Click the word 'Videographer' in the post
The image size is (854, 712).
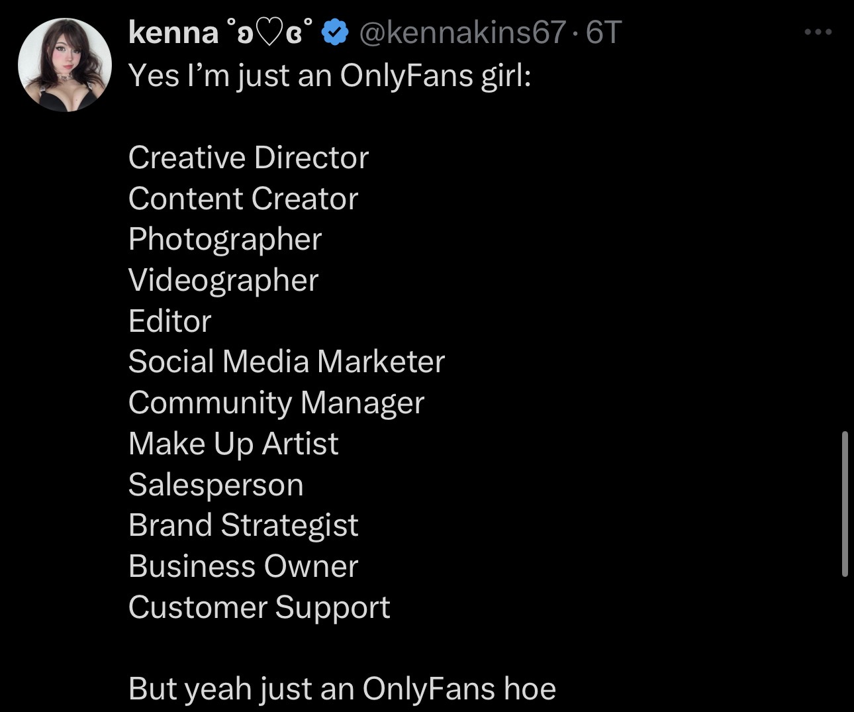[x=223, y=281]
